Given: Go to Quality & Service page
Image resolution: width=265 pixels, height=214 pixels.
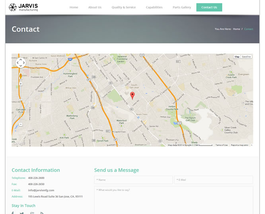Looking at the screenshot, I should (x=123, y=7).
